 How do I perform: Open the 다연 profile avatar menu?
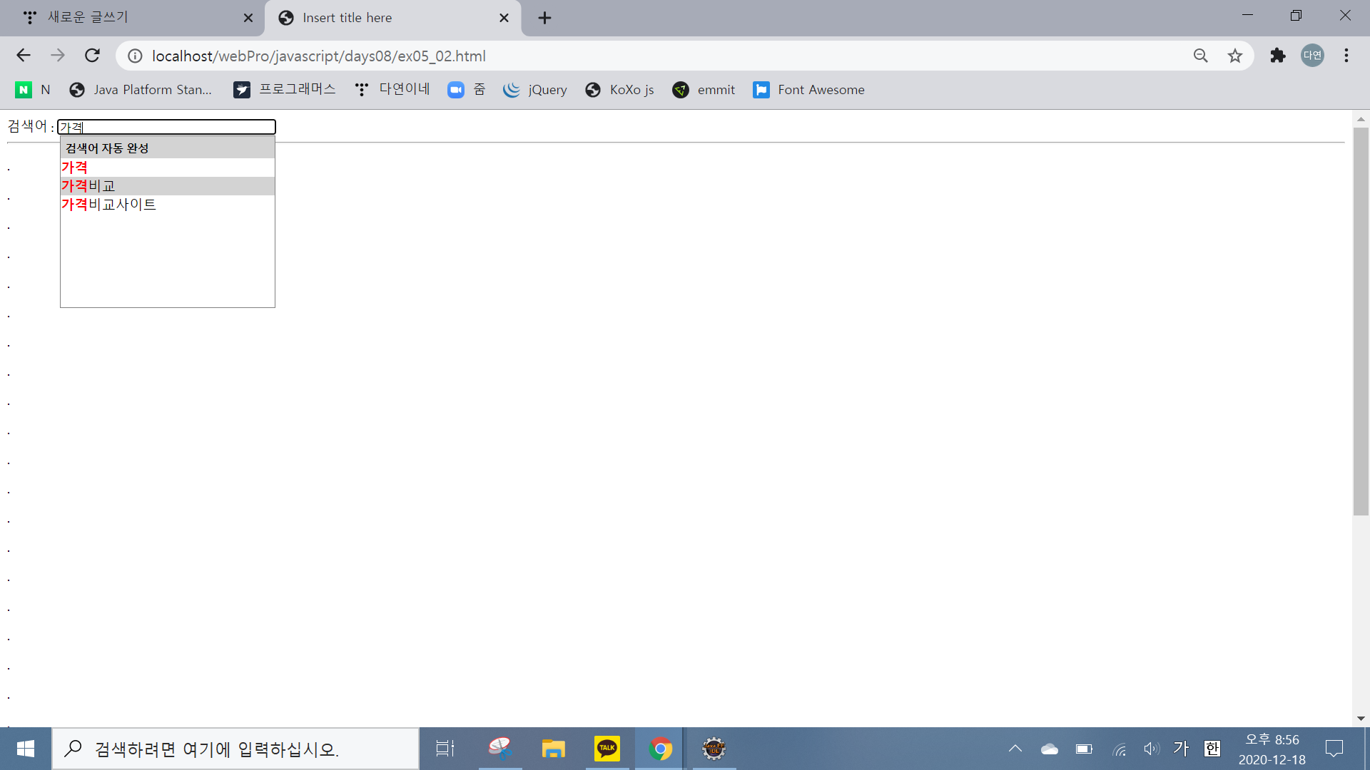pyautogui.click(x=1312, y=56)
